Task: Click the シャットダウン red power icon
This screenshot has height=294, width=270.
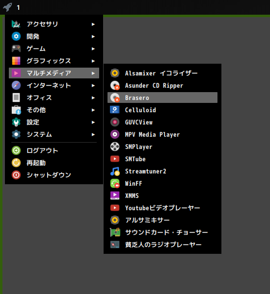Action: pyautogui.click(x=16, y=175)
